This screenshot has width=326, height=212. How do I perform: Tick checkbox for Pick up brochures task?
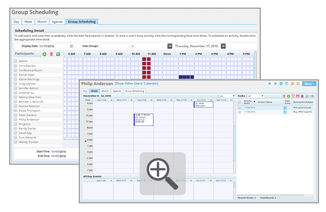240,108
